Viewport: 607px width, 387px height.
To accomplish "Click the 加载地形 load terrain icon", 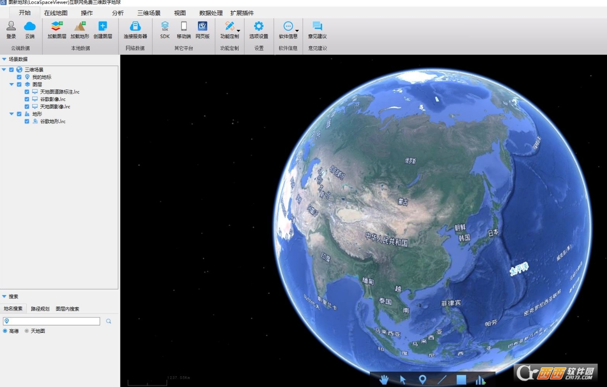I will [x=80, y=26].
